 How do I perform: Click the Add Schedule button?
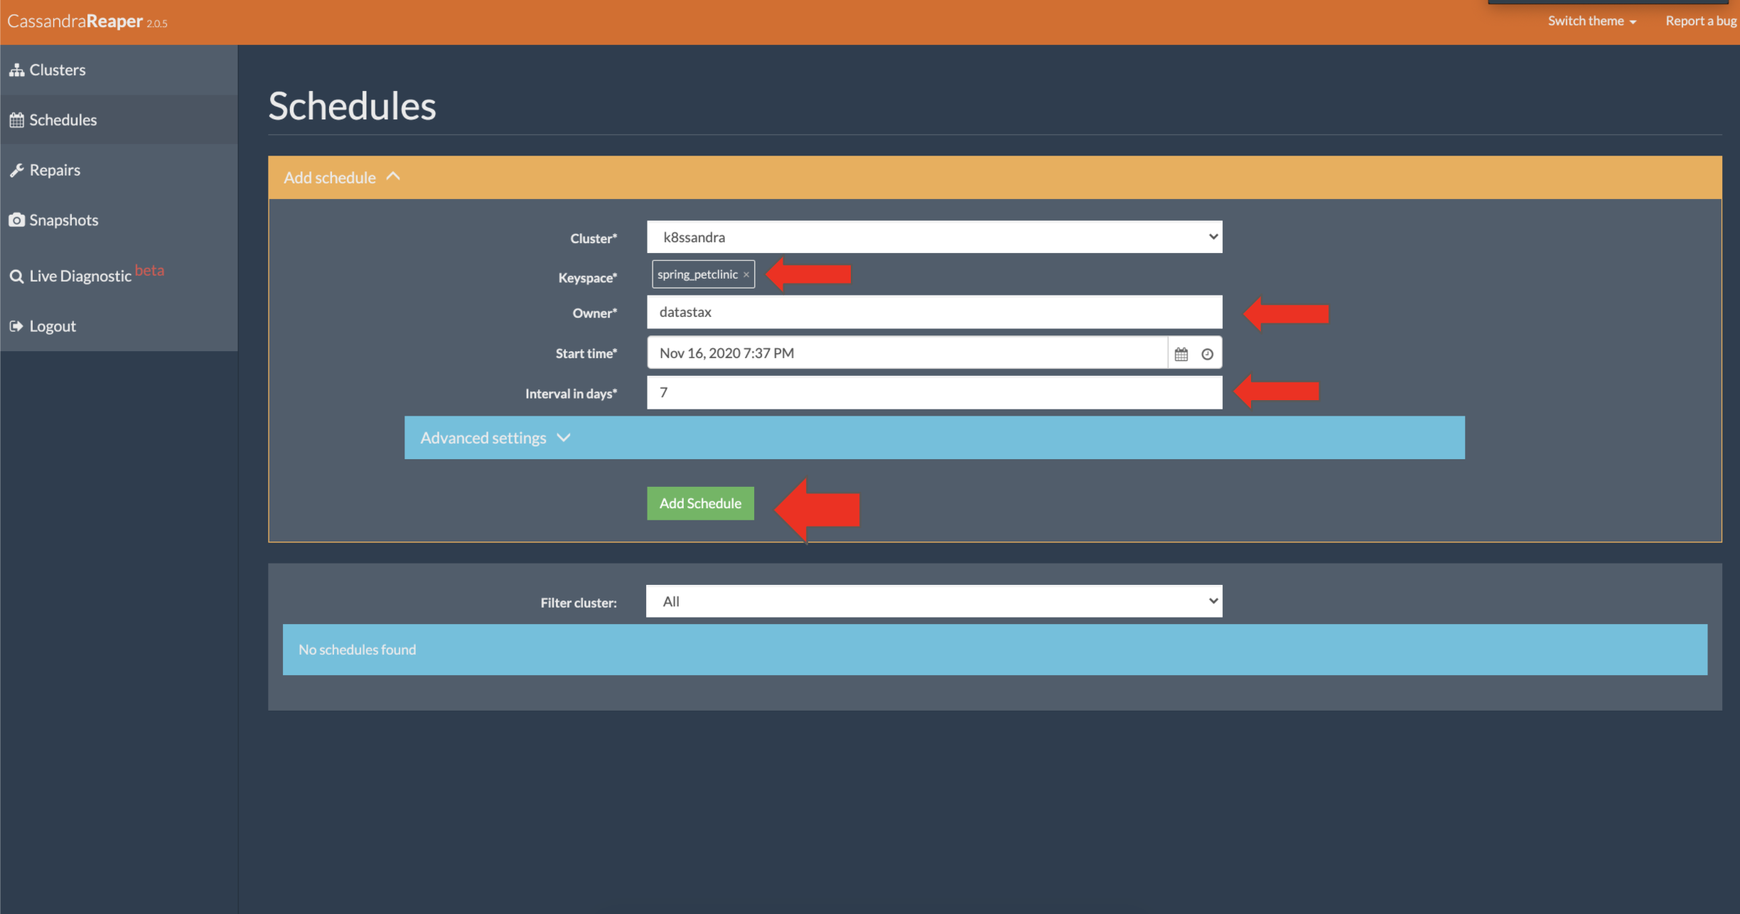coord(701,503)
